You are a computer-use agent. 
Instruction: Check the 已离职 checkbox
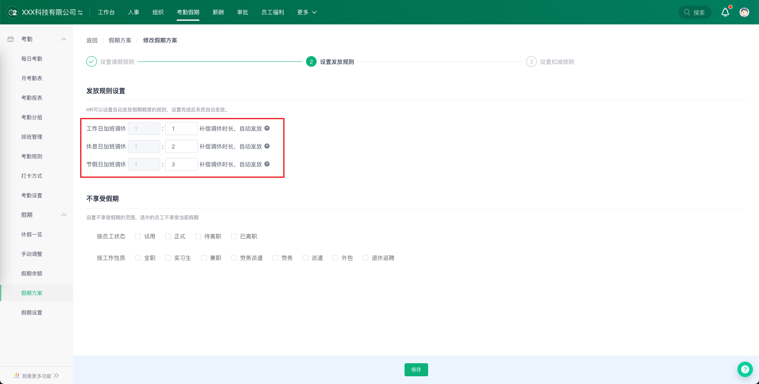point(234,236)
